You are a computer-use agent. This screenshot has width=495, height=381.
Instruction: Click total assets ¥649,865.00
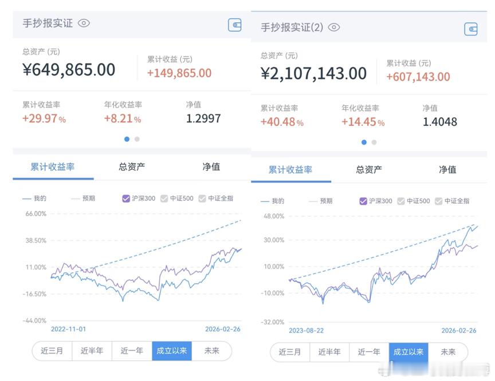(69, 70)
